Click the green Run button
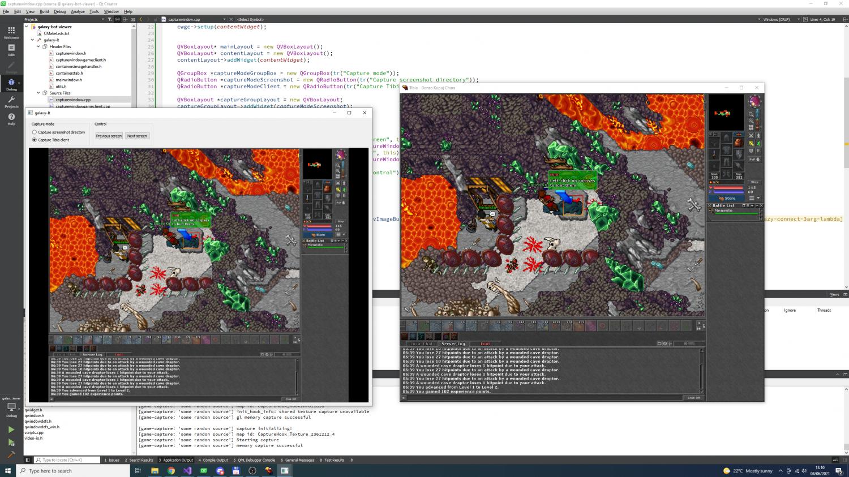 pos(11,429)
